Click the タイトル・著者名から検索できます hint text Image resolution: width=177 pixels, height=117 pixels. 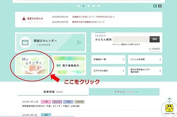(126, 45)
